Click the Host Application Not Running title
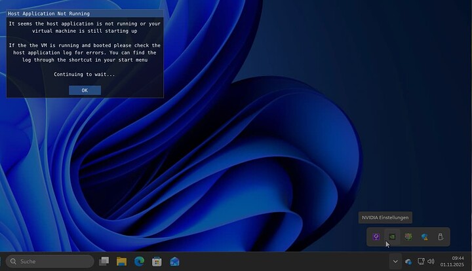Image resolution: width=472 pixels, height=271 pixels. pyautogui.click(x=49, y=13)
